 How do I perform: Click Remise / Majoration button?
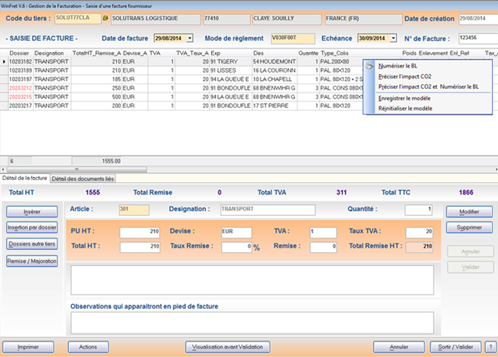[x=32, y=261]
